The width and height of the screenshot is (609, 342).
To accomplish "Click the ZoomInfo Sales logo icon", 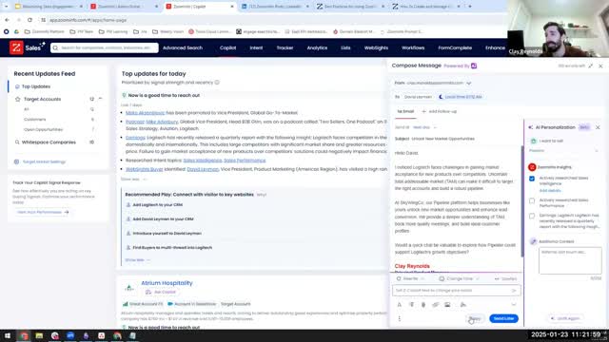I will pyautogui.click(x=16, y=47).
